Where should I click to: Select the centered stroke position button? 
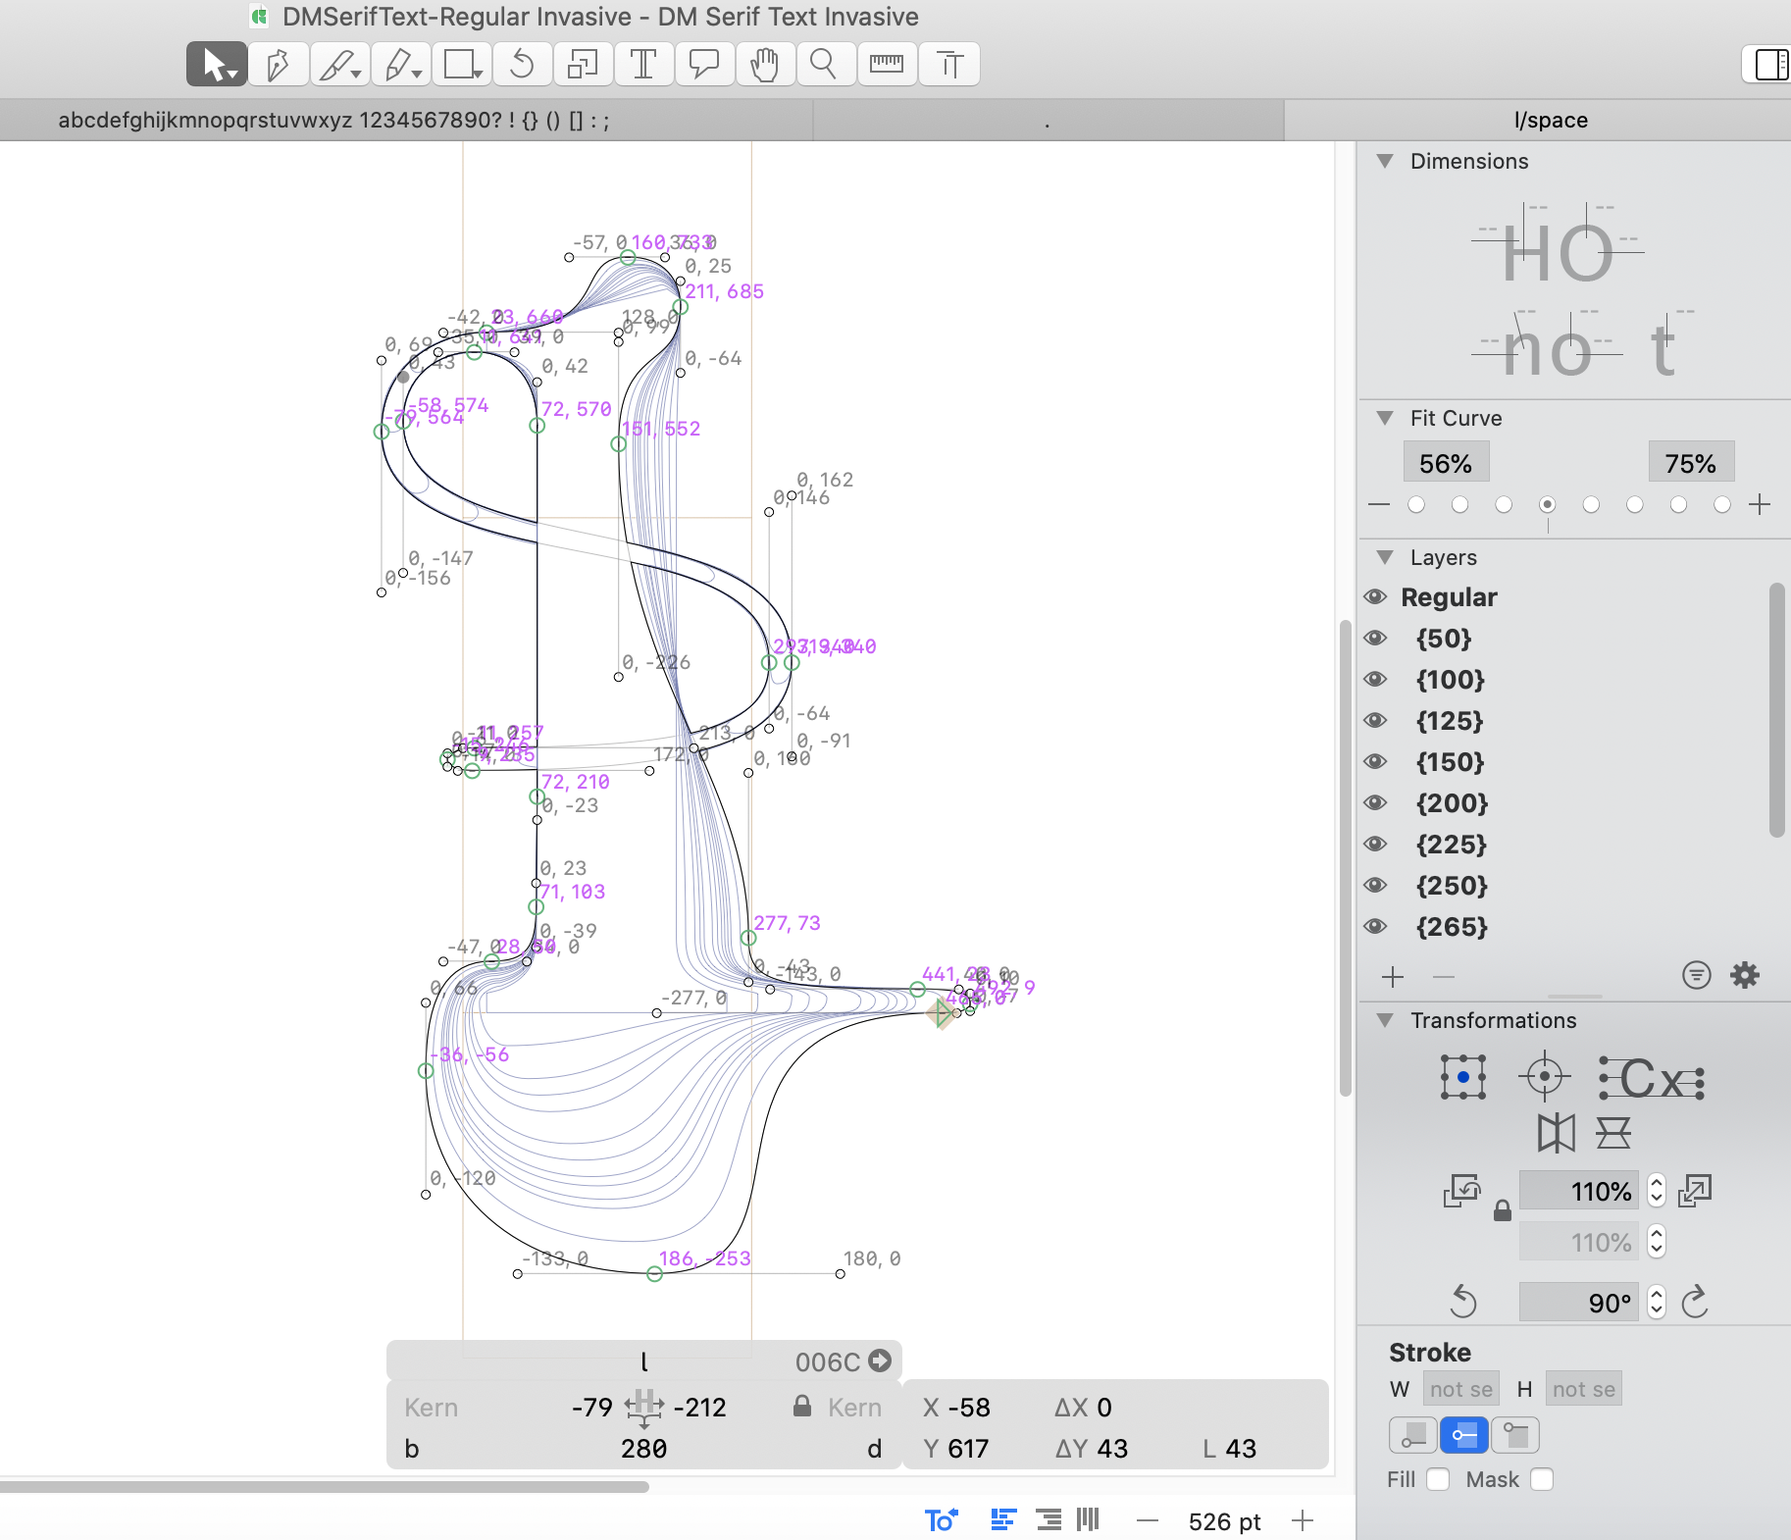click(1463, 1435)
